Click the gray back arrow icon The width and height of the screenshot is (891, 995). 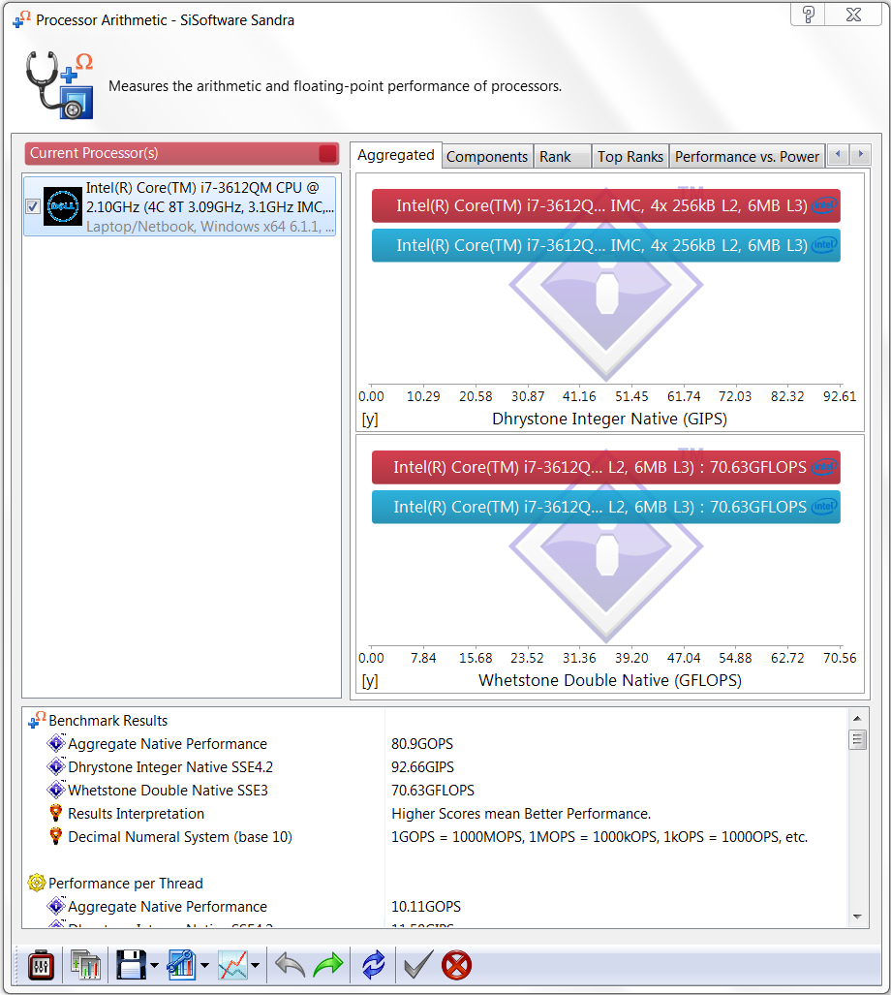click(291, 966)
